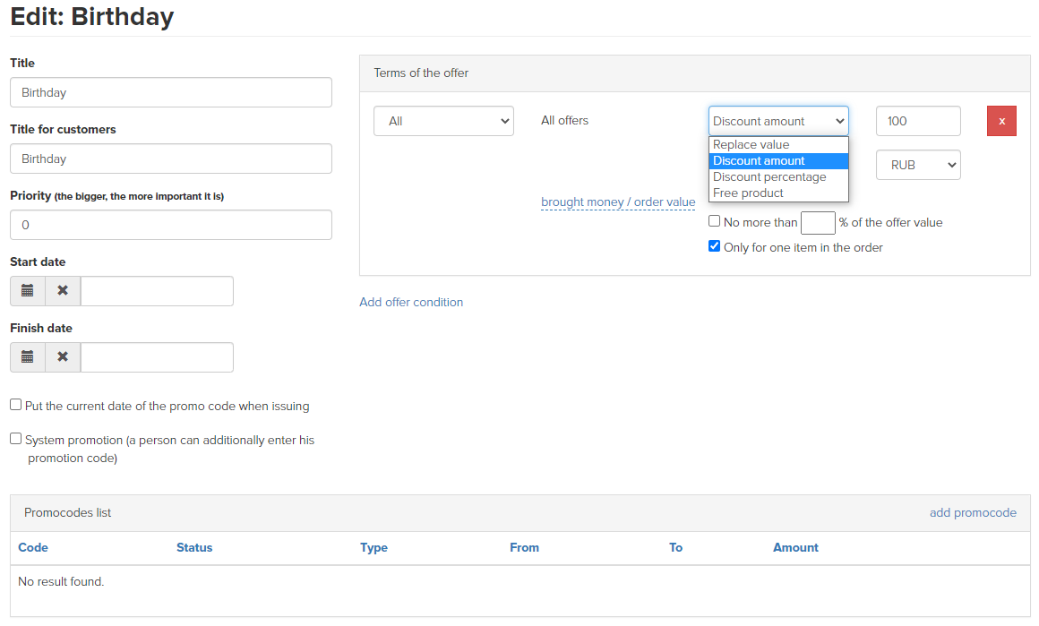Open the 'All' offers scope dropdown
The width and height of the screenshot is (1039, 626).
pyautogui.click(x=443, y=121)
